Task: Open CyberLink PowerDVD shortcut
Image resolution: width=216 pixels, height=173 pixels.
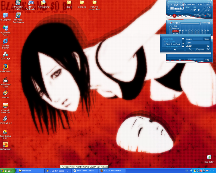Action: point(5,108)
